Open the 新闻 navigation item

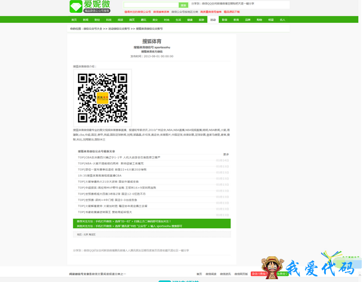click(86, 20)
